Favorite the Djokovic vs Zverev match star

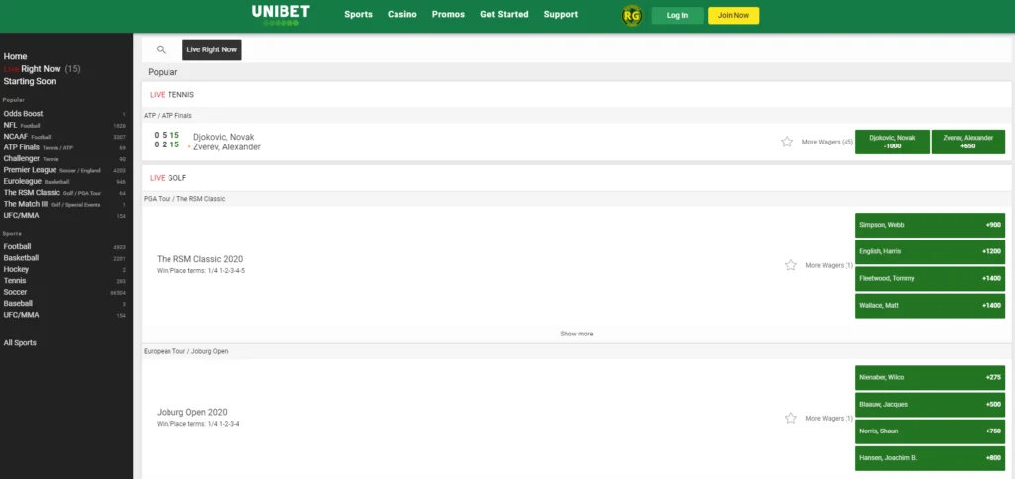tap(787, 142)
